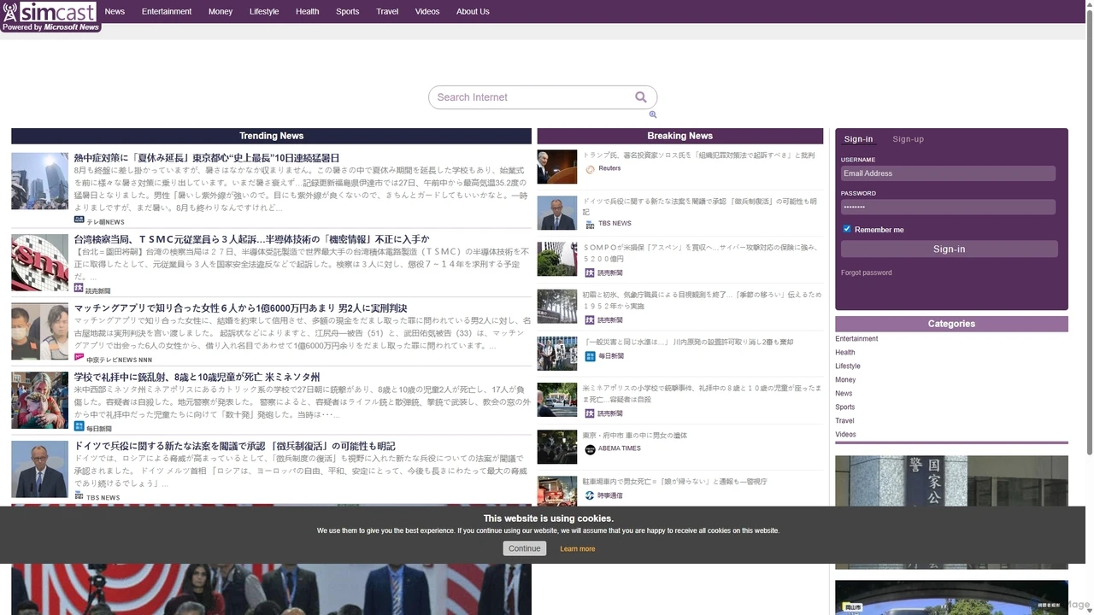The image size is (1094, 615).
Task: Select Lifestyle in the Categories list
Action: [848, 366]
